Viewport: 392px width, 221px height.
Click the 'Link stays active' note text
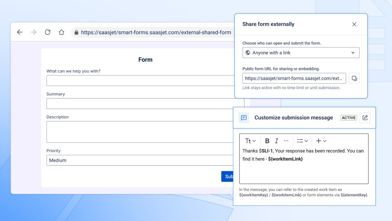291,88
